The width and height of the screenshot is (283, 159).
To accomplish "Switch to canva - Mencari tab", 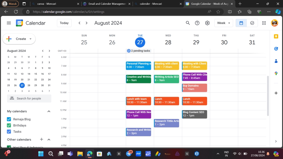I will click(55, 4).
